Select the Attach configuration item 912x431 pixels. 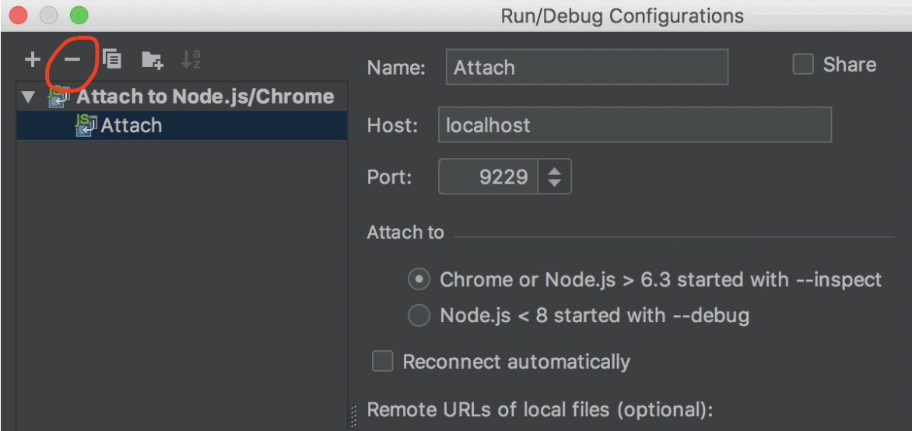coord(181,125)
